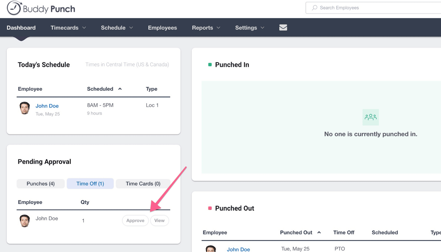Click the people icon in Punched In panel
This screenshot has width=441, height=252.
pyautogui.click(x=370, y=117)
